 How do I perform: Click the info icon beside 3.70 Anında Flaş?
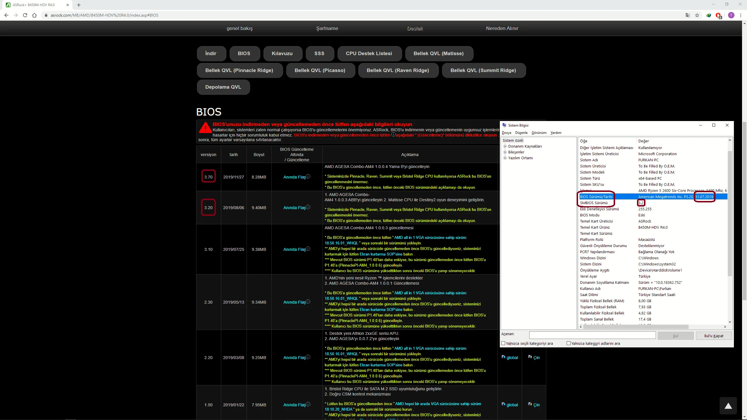308,176
